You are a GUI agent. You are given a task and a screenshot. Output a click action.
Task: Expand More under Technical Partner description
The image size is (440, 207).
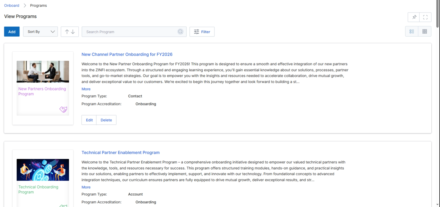86,187
